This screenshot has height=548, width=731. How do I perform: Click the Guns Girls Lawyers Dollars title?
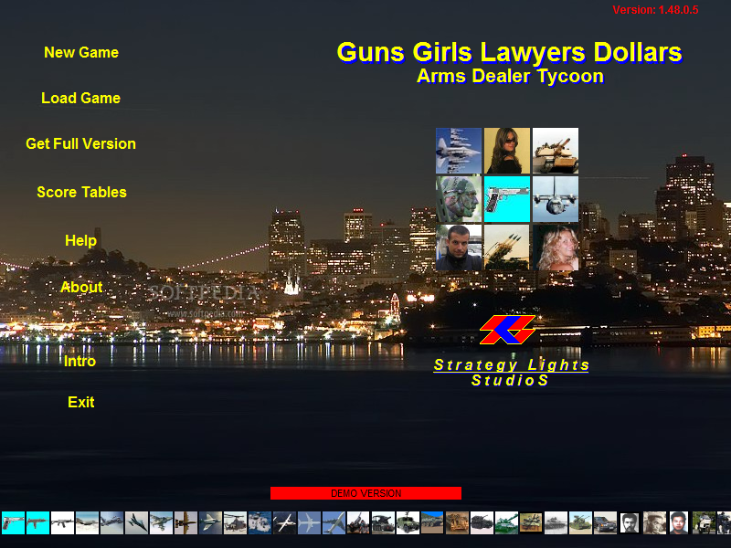(x=509, y=52)
